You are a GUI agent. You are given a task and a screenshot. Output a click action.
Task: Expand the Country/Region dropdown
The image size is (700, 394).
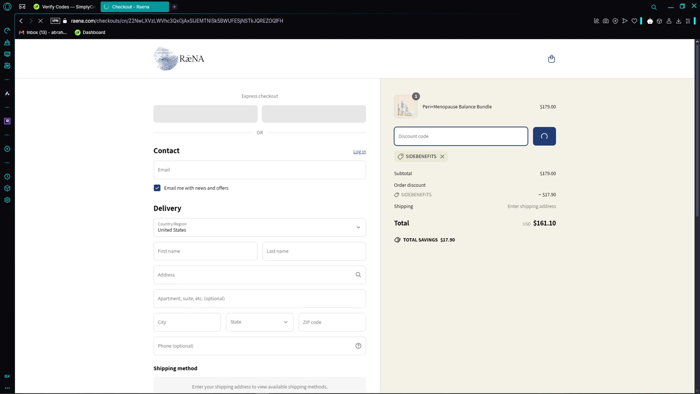point(259,227)
